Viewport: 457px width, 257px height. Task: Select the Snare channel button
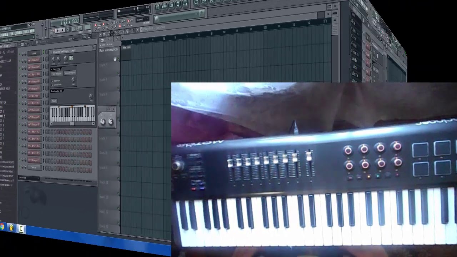pyautogui.click(x=34, y=167)
